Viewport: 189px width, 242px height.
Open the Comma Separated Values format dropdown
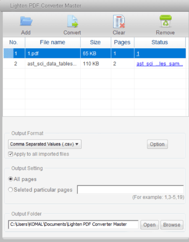[x=45, y=144]
